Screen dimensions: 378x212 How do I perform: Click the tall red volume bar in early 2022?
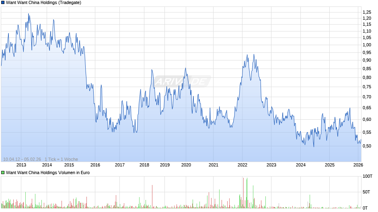tap(243, 193)
